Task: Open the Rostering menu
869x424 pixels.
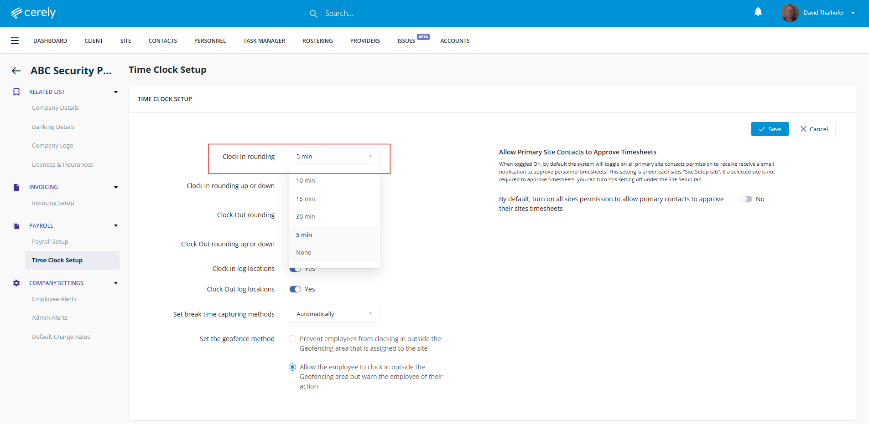Action: click(317, 41)
